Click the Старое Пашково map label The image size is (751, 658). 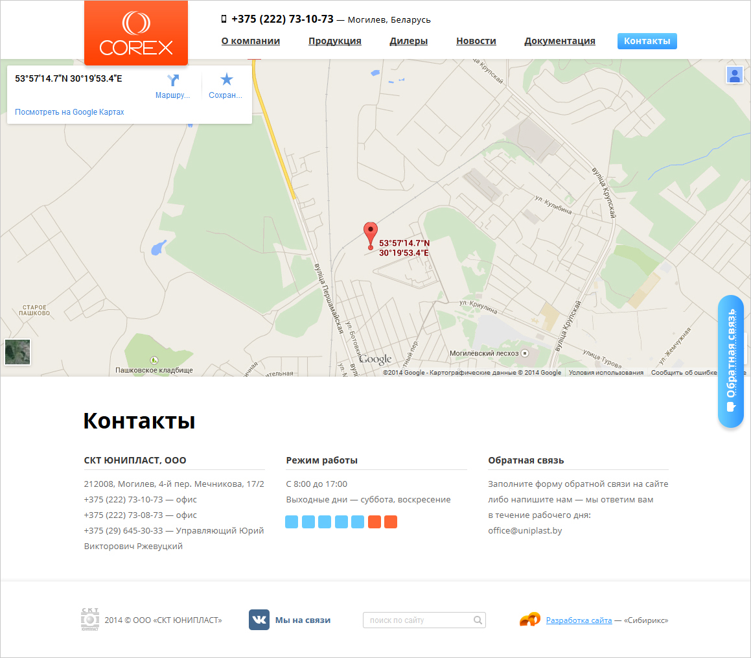coord(34,310)
